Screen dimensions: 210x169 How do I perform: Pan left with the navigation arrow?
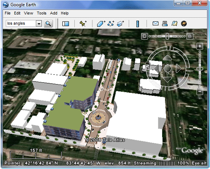tap(157, 69)
